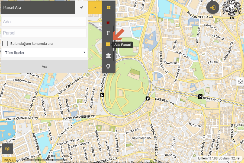
Task: Open map settings gear icon
Action: pyautogui.click(x=240, y=81)
